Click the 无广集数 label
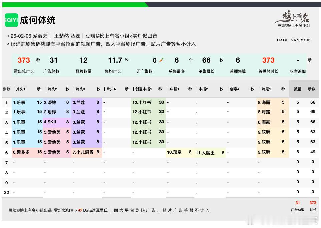321x228 pixels. click(x=144, y=71)
